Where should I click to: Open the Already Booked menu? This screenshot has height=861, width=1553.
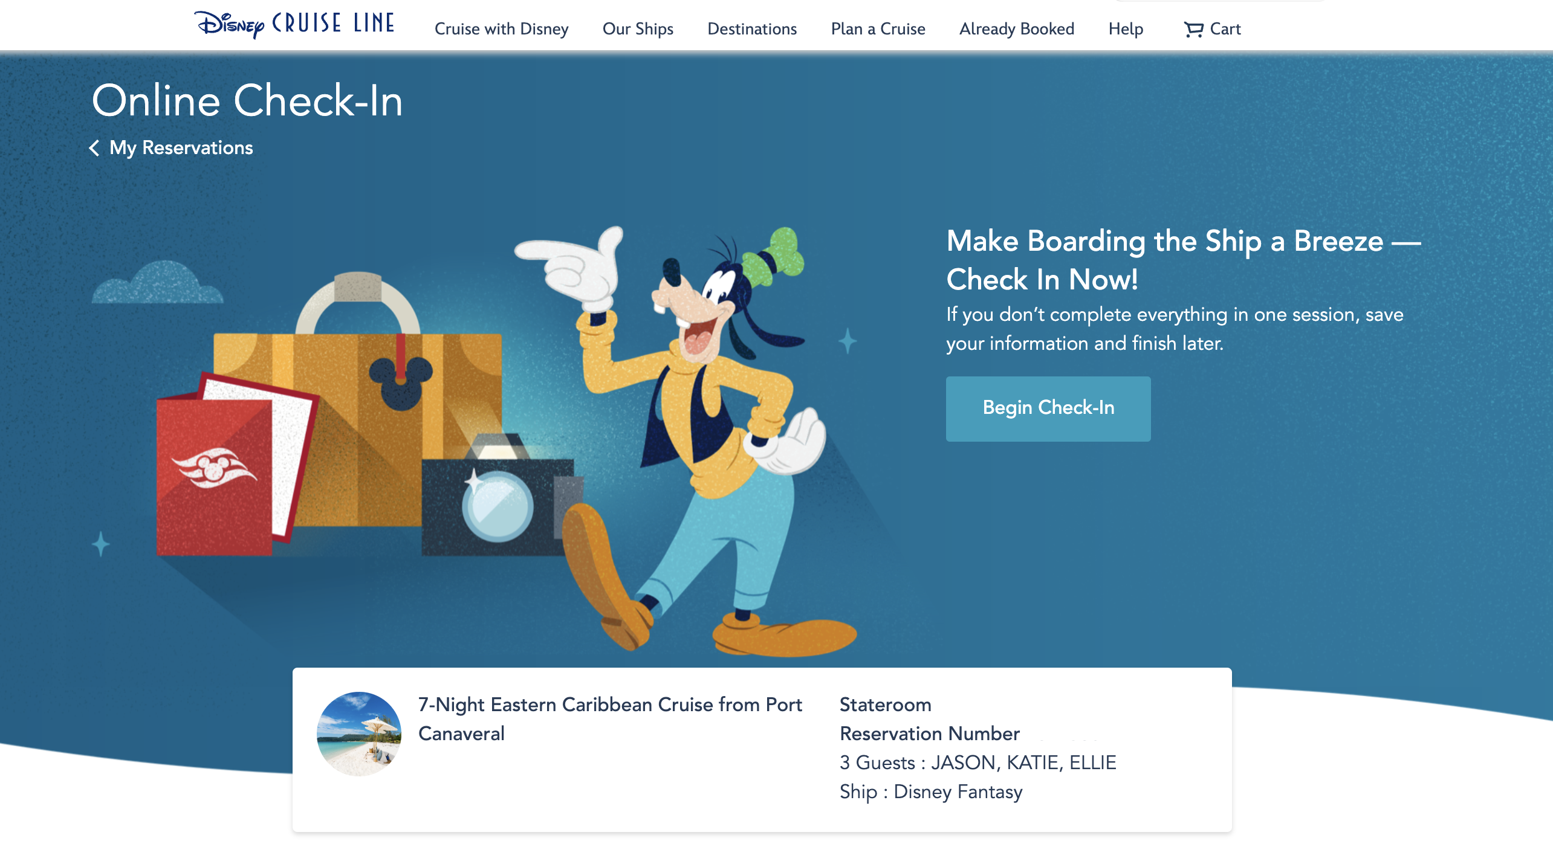(x=1017, y=29)
